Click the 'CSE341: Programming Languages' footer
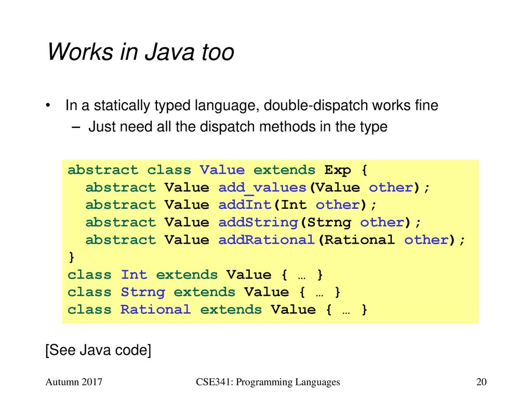 [268, 382]
